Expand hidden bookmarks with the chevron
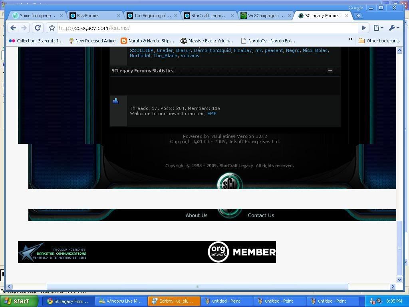409x307 pixels. (x=351, y=39)
